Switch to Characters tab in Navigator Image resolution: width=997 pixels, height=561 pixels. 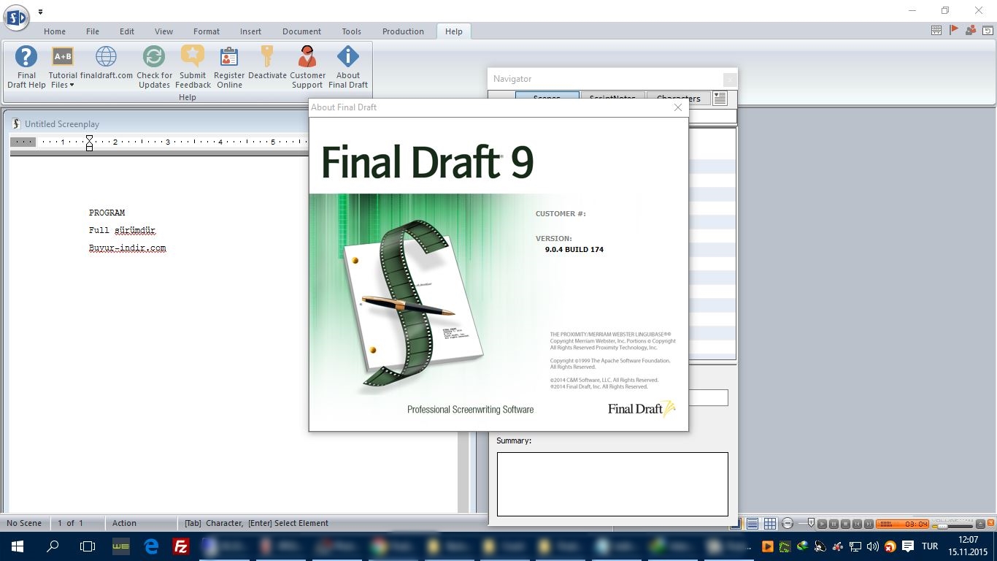(678, 98)
